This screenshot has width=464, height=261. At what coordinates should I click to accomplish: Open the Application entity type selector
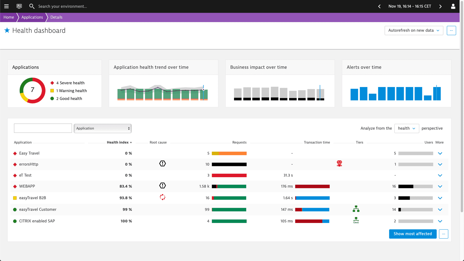tap(103, 128)
